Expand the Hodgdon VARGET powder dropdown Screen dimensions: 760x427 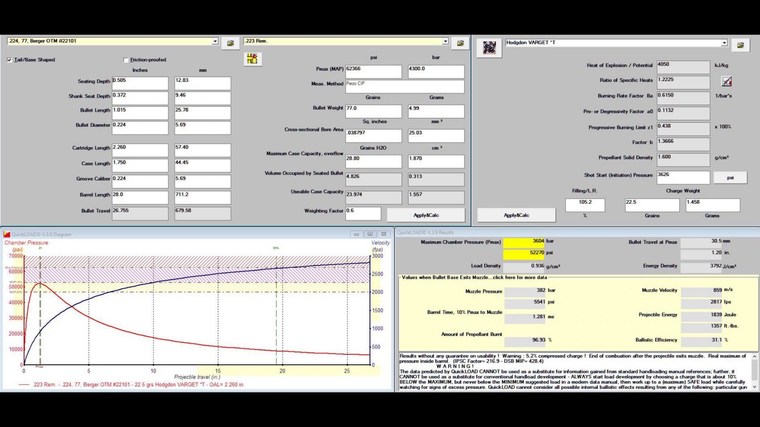click(x=724, y=43)
